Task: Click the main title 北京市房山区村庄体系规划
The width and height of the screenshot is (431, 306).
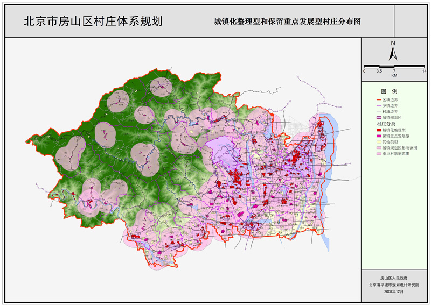Action: click(x=93, y=22)
